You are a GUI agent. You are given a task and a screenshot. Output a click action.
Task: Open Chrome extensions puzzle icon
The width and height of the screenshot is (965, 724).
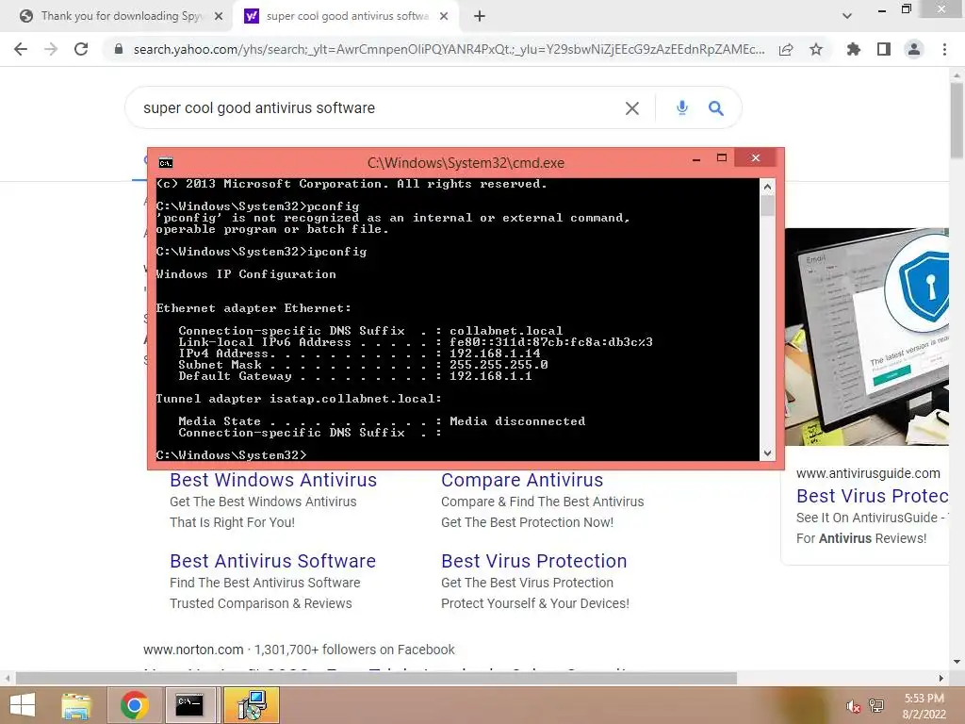(853, 49)
